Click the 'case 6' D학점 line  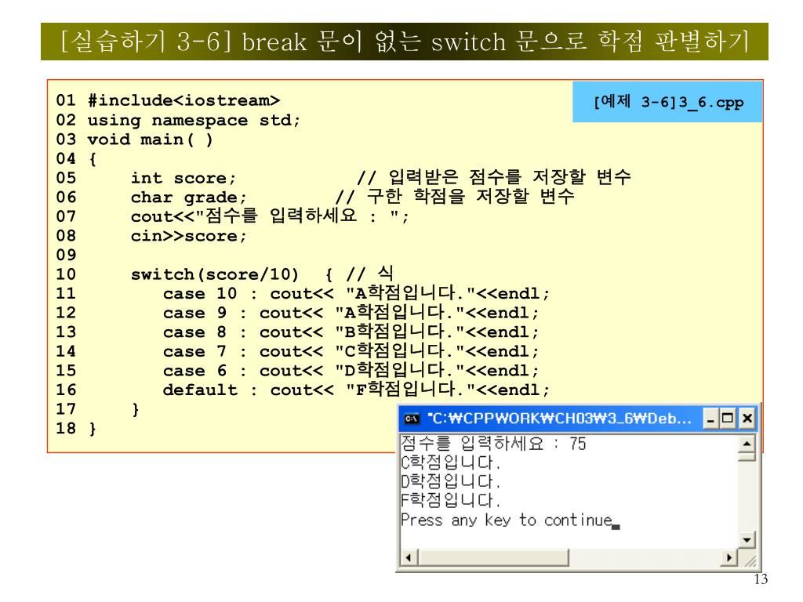[x=351, y=370]
